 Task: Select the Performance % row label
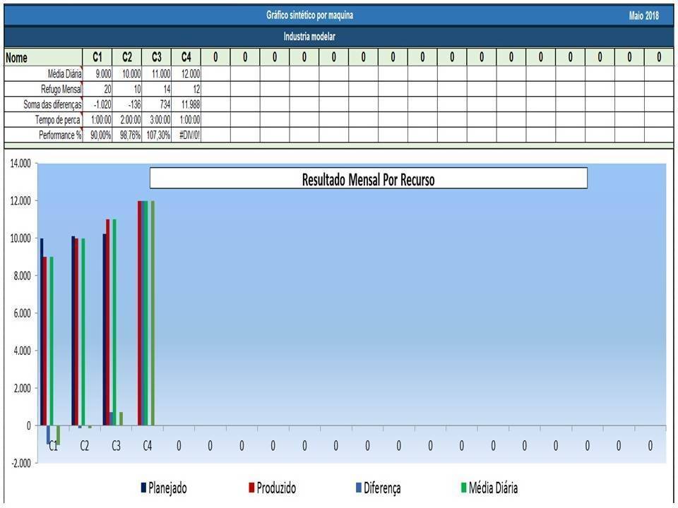click(x=59, y=135)
